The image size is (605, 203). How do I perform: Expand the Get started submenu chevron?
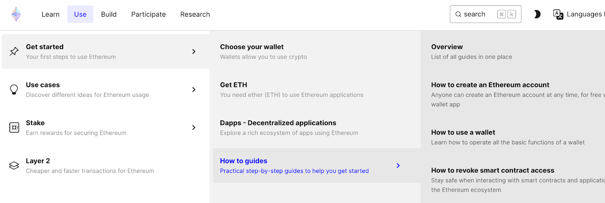[194, 51]
